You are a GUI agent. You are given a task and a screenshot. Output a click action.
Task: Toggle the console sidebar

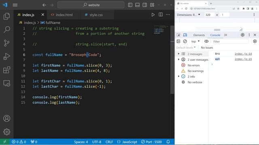coord(178,41)
